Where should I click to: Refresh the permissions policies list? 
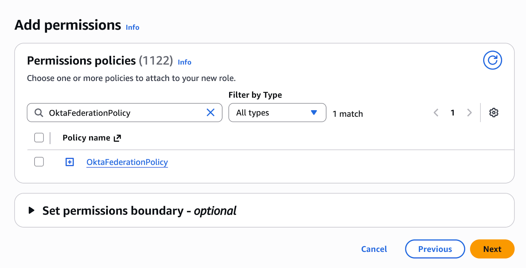coord(492,60)
